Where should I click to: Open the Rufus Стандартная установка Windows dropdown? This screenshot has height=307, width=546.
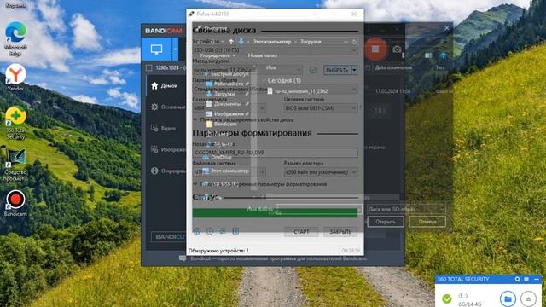tap(275, 90)
